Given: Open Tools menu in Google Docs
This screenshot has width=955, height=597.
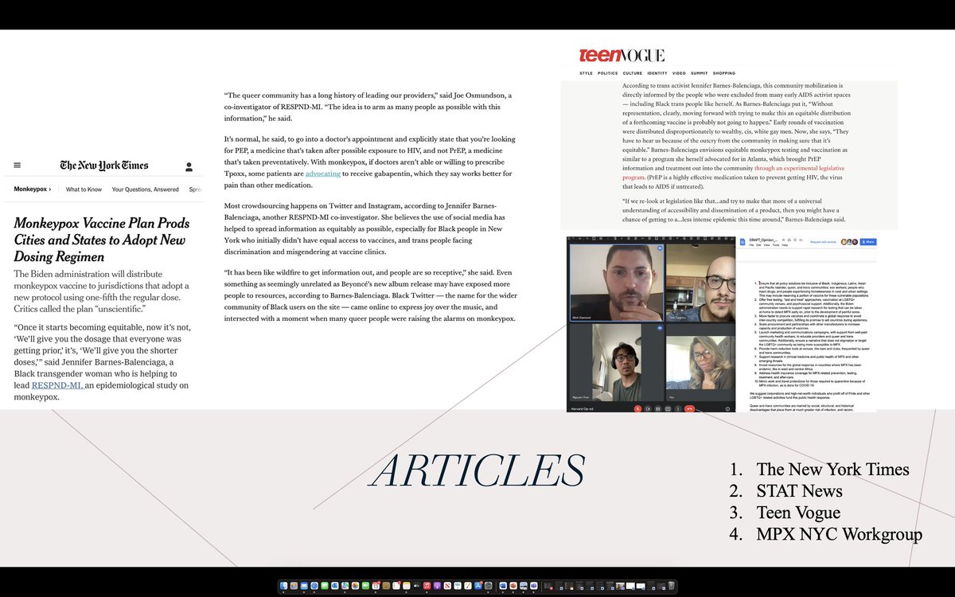Looking at the screenshot, I should (776, 245).
